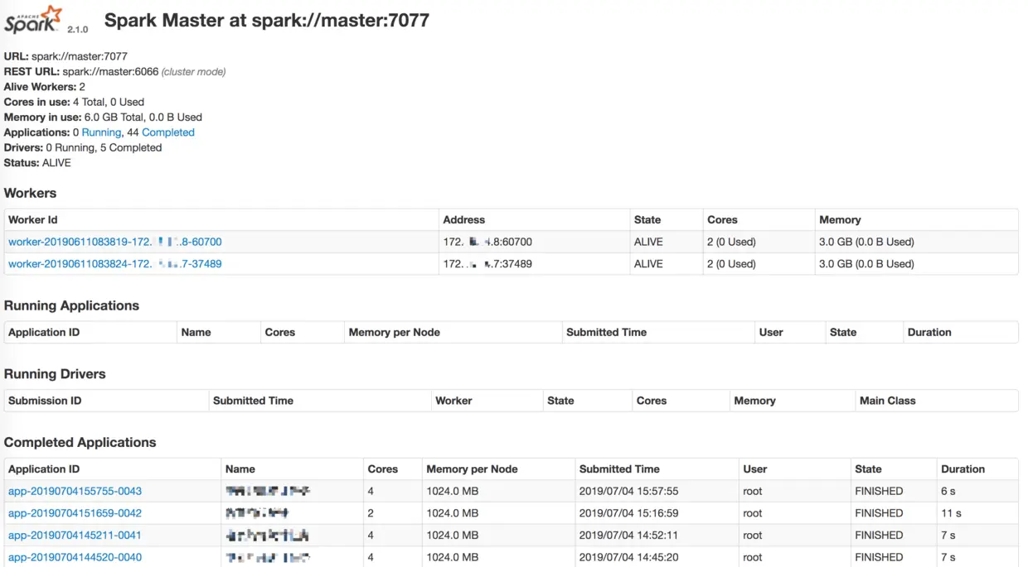Image resolution: width=1028 pixels, height=567 pixels.
Task: Click the Running Applications heading
Action: coord(71,305)
